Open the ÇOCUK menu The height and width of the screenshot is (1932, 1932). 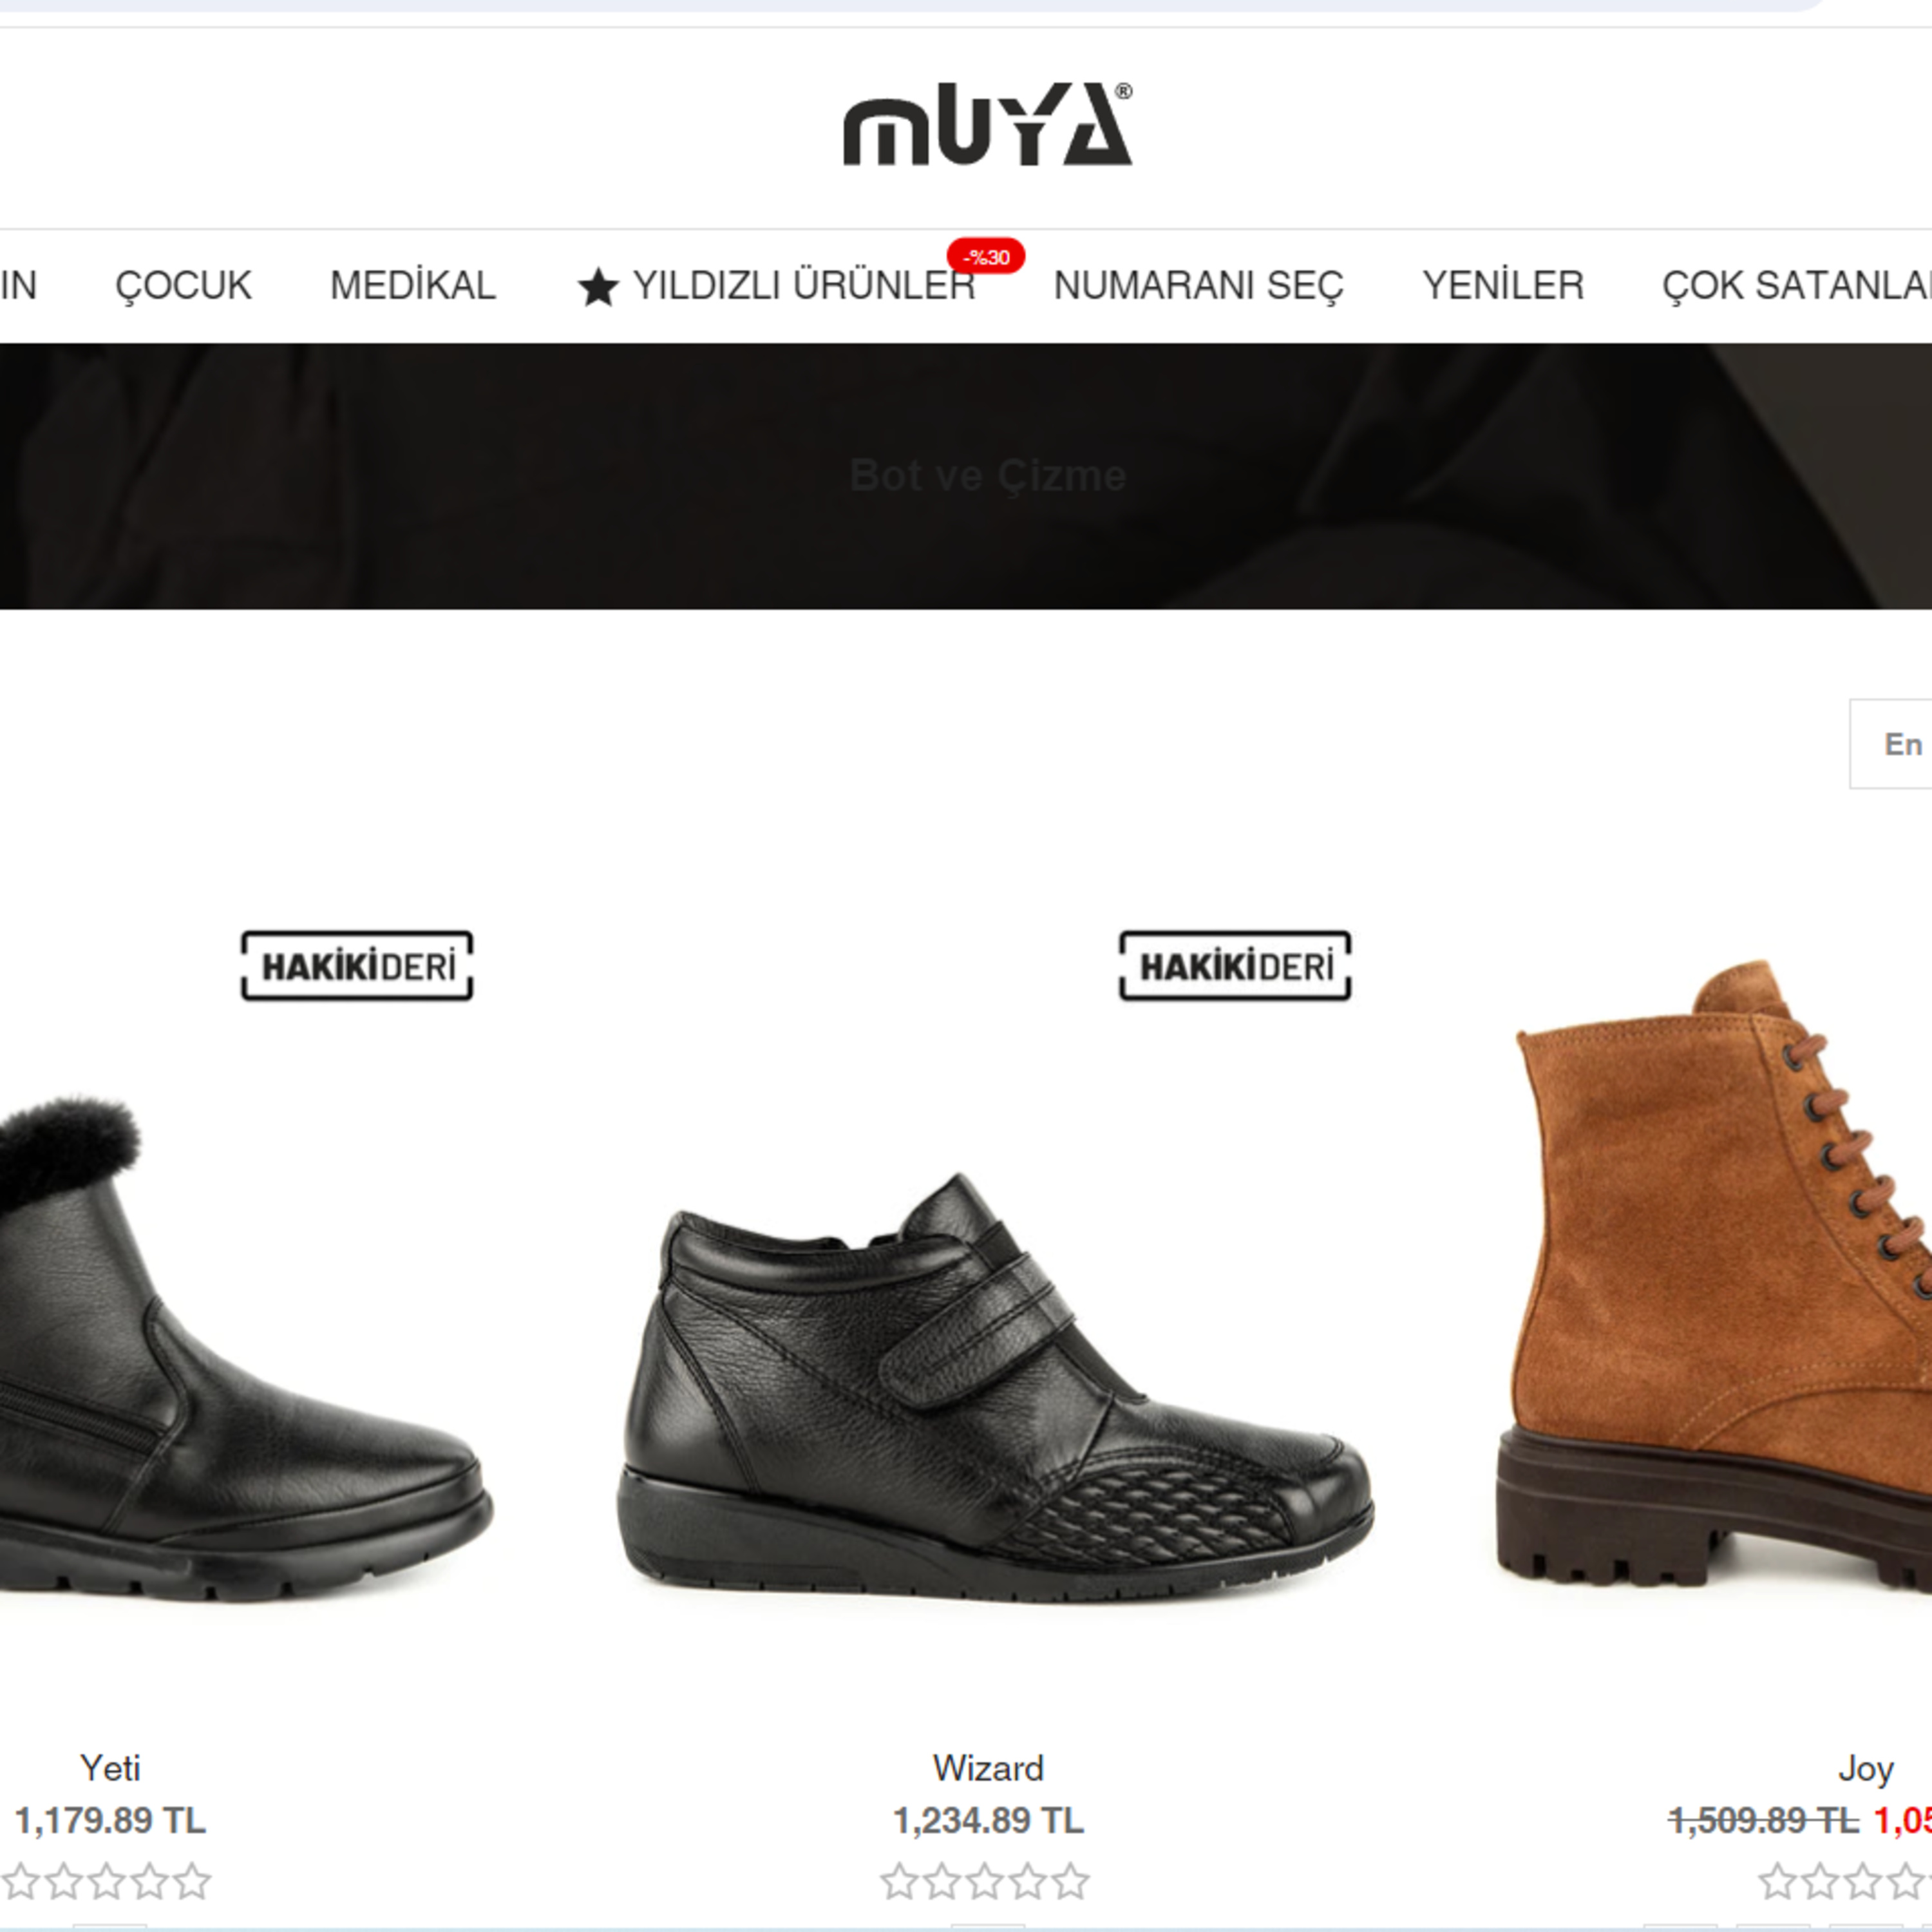point(183,286)
